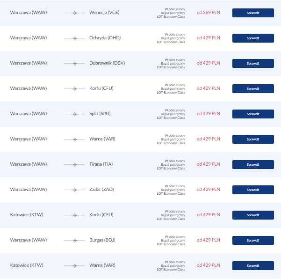
Task: Click the airplane icon beside Dubrownik (DBV)
Action: click(74, 64)
